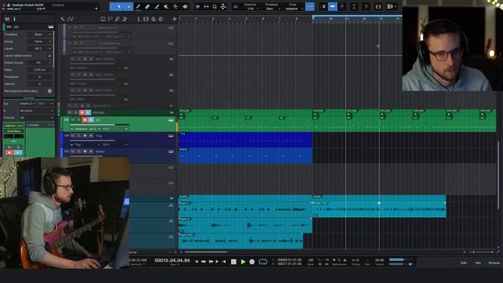The width and height of the screenshot is (503, 283).
Task: Open the Timebase dropdown in inspector
Action: 40,35
